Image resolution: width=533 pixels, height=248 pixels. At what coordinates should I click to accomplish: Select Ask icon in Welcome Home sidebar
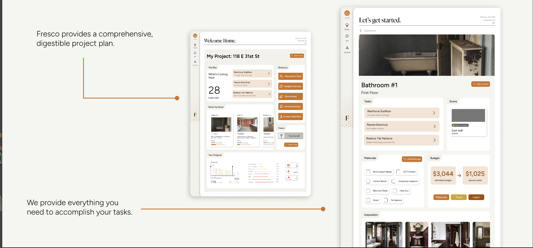[x=195, y=53]
